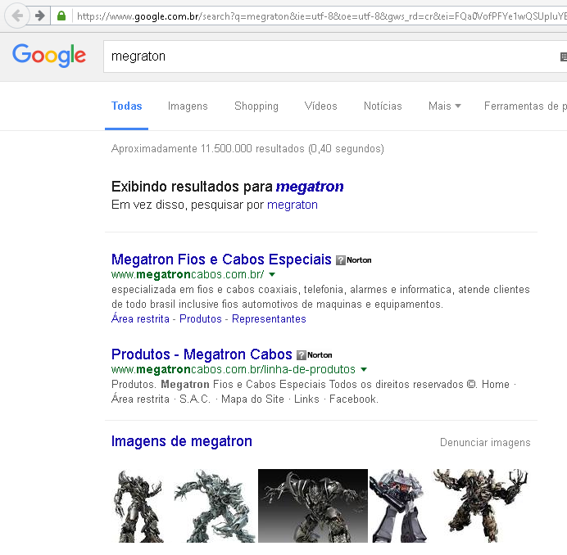Viewport: 567px width, 555px height.
Task: Click the search input field containing megraton
Action: coord(328,56)
